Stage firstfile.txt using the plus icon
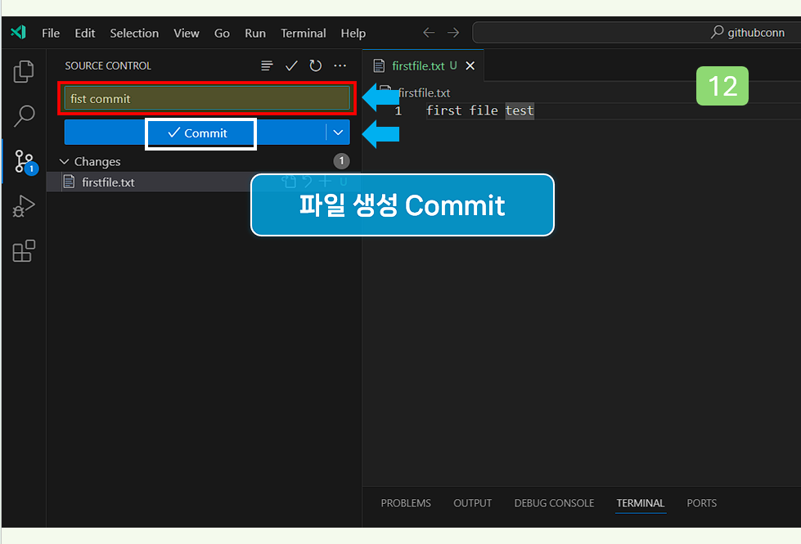 point(325,181)
